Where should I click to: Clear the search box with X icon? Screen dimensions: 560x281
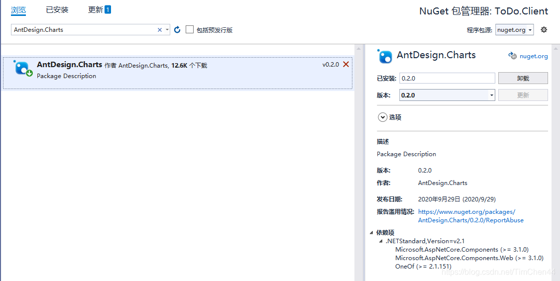tap(160, 30)
